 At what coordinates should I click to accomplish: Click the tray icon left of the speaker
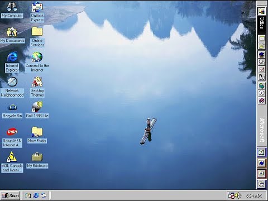click(231, 195)
